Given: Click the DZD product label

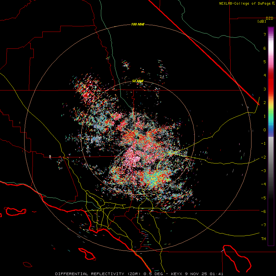Looking at the screenshot, I should pyautogui.click(x=270, y=18).
